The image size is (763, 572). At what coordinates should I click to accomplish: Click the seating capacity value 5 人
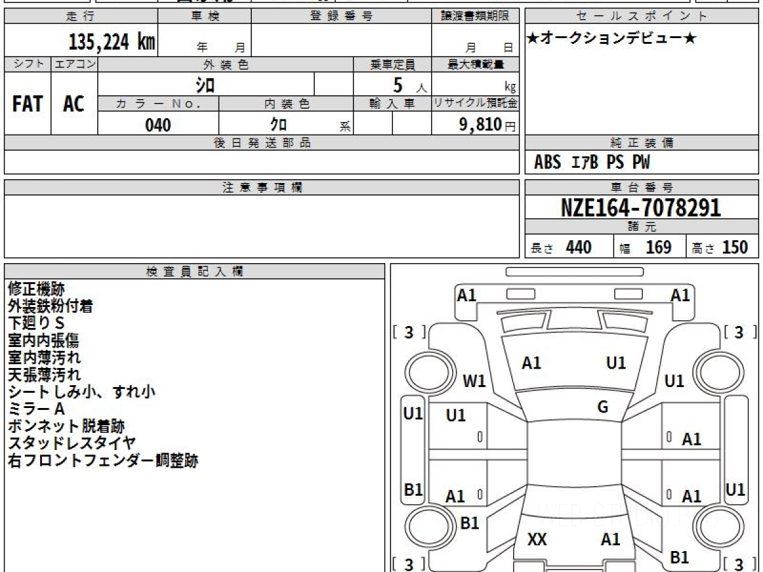[x=409, y=85]
